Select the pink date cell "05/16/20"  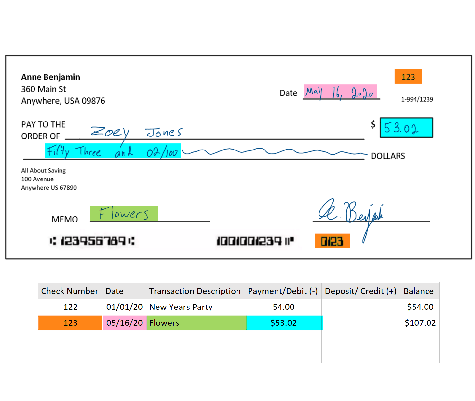(x=124, y=323)
